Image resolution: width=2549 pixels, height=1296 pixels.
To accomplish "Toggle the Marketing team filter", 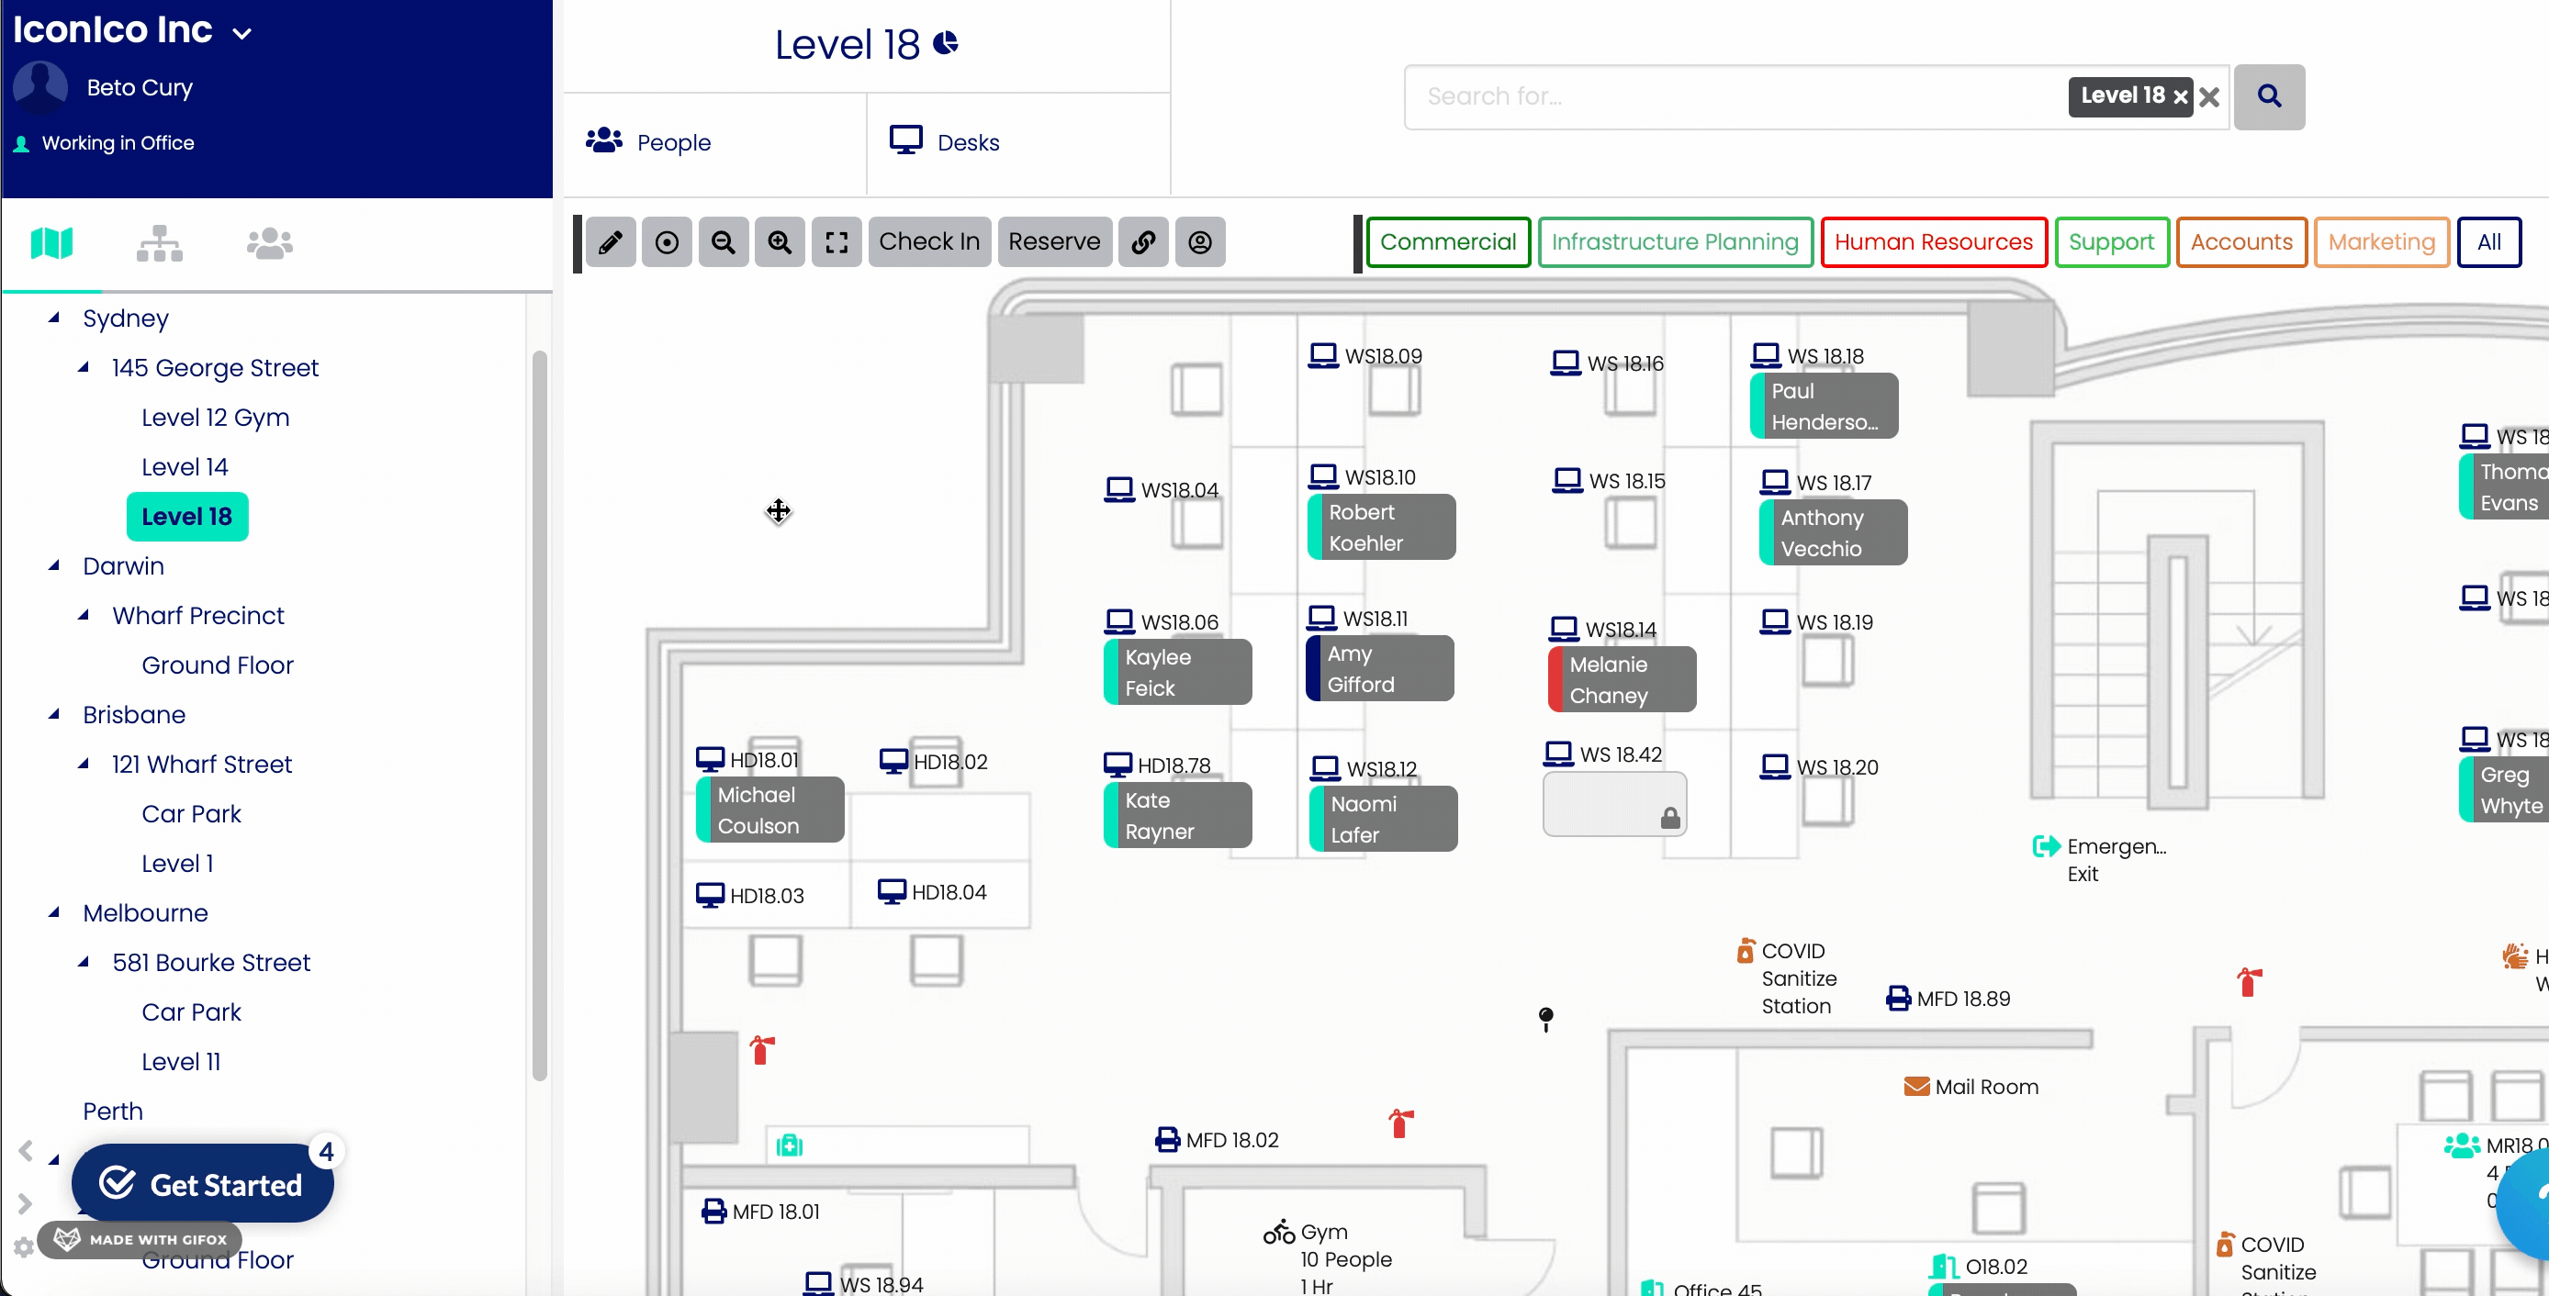I will coord(2381,241).
